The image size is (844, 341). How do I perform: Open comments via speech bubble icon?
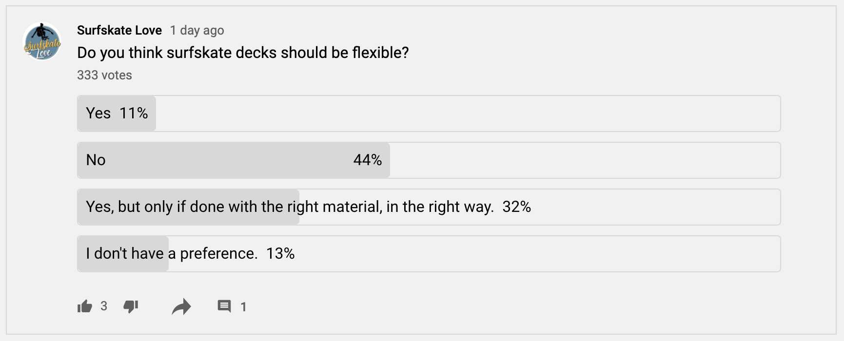(x=224, y=306)
